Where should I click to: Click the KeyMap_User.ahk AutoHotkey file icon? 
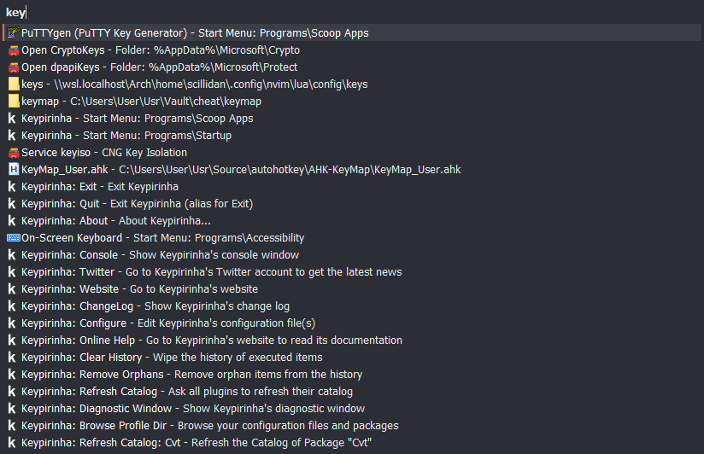click(14, 170)
